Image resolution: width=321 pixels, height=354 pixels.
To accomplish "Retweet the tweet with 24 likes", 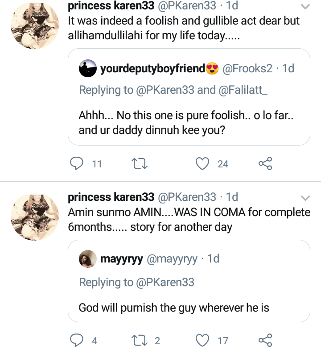I will pos(140,164).
